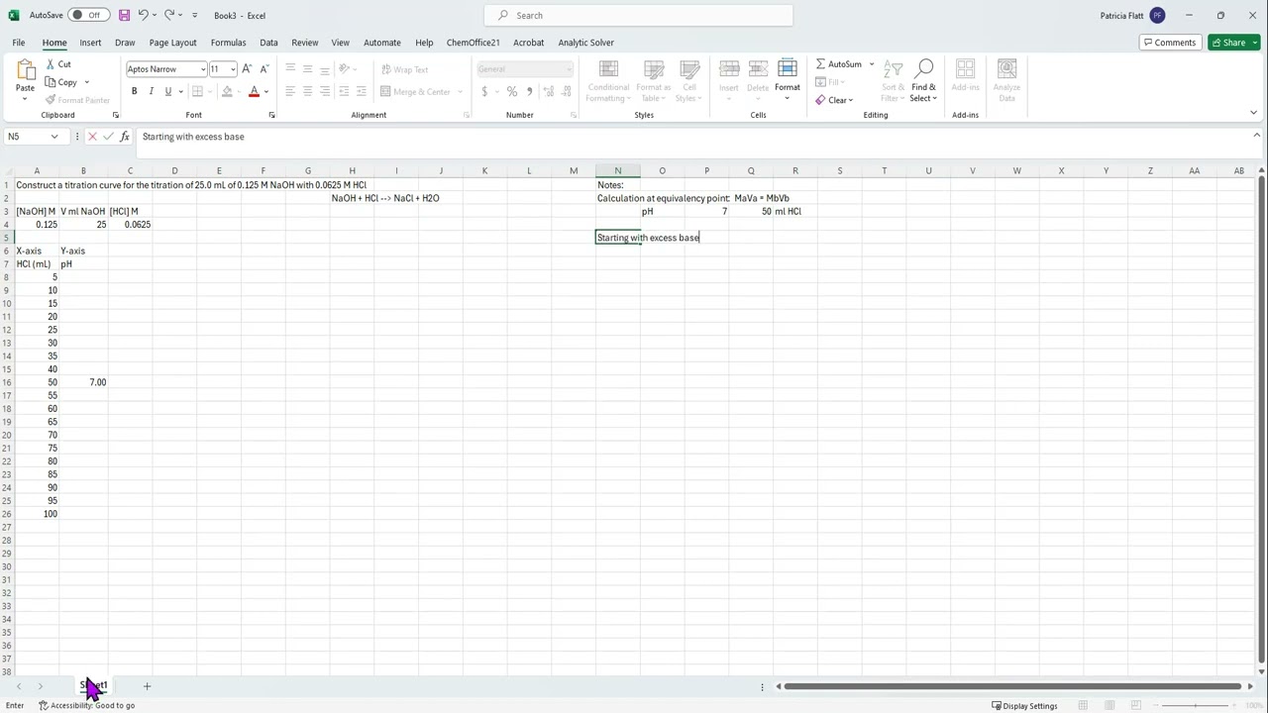Switch to the Formulas tab
This screenshot has width=1268, height=713.
point(228,43)
